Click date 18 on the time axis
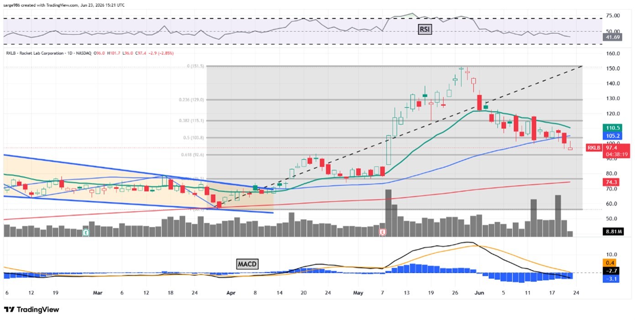This screenshot has width=635, height=320. pyautogui.click(x=170, y=292)
